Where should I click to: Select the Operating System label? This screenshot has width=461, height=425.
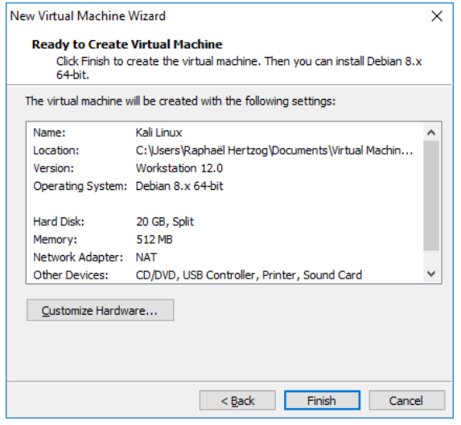point(80,187)
